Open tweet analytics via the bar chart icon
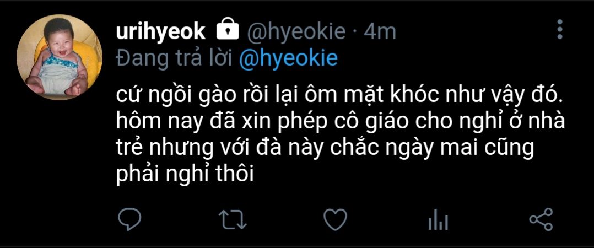594x248 pixels. click(x=438, y=219)
